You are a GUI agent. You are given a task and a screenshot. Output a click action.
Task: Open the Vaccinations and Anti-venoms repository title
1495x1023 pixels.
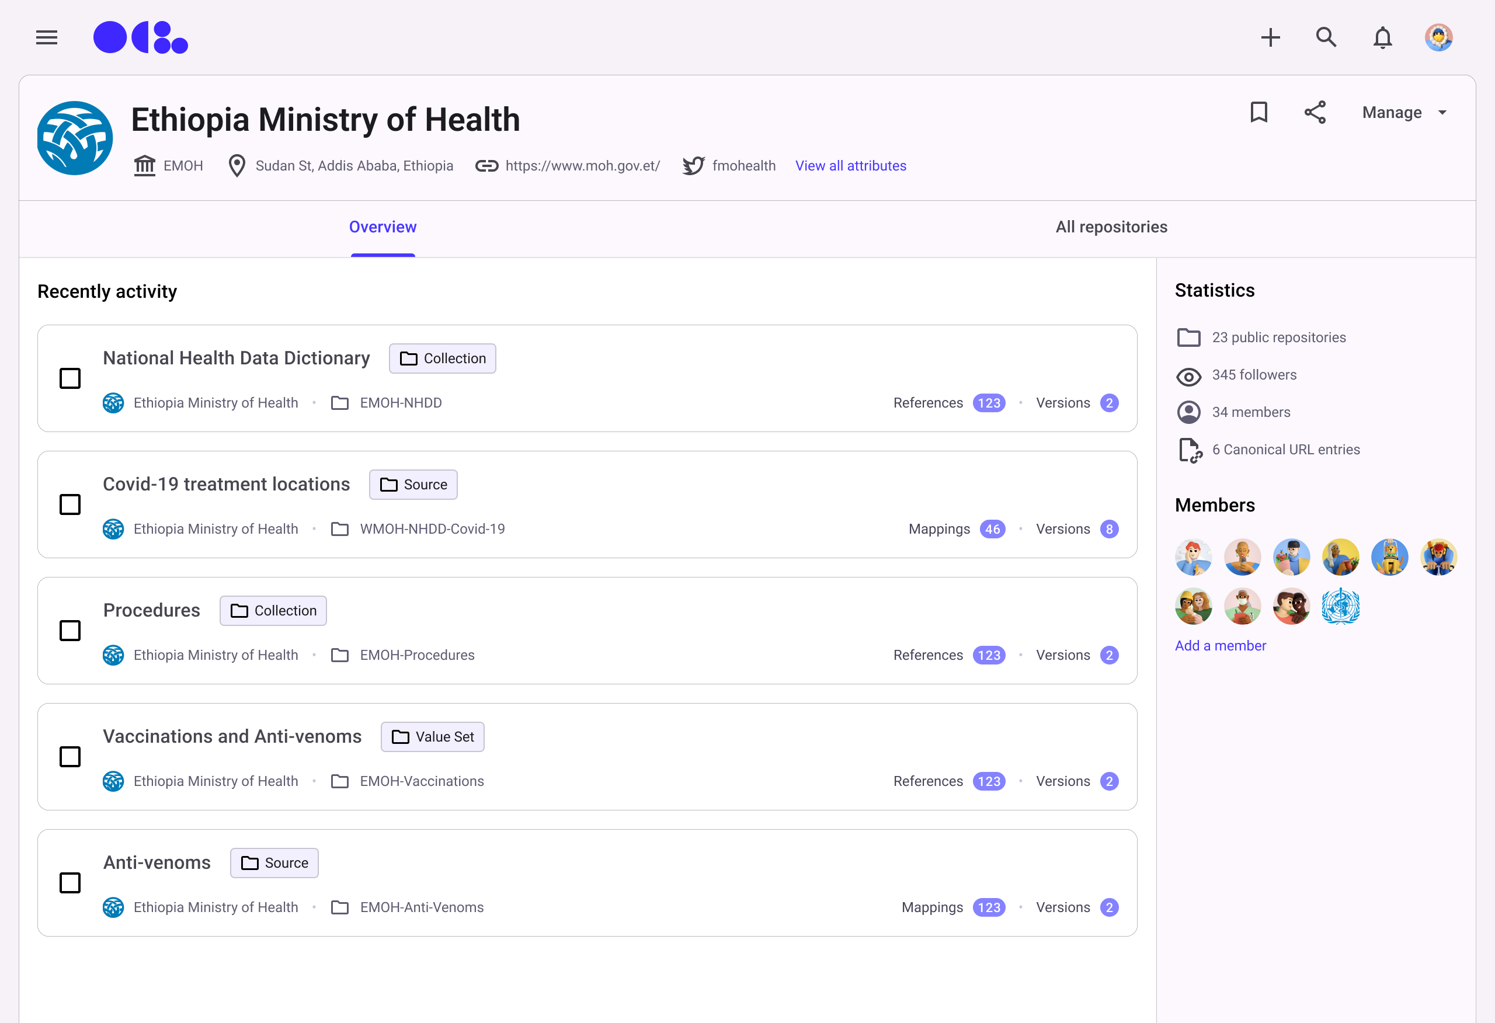[x=232, y=736]
